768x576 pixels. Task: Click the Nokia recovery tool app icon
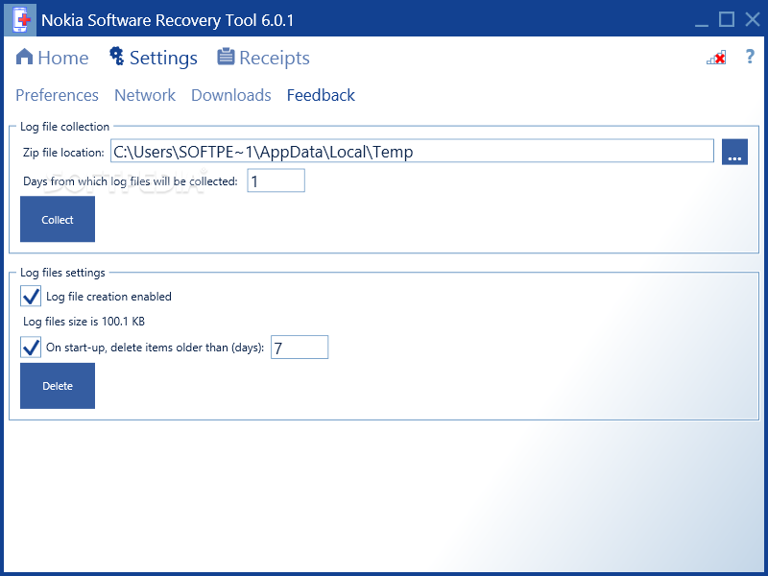(x=20, y=19)
